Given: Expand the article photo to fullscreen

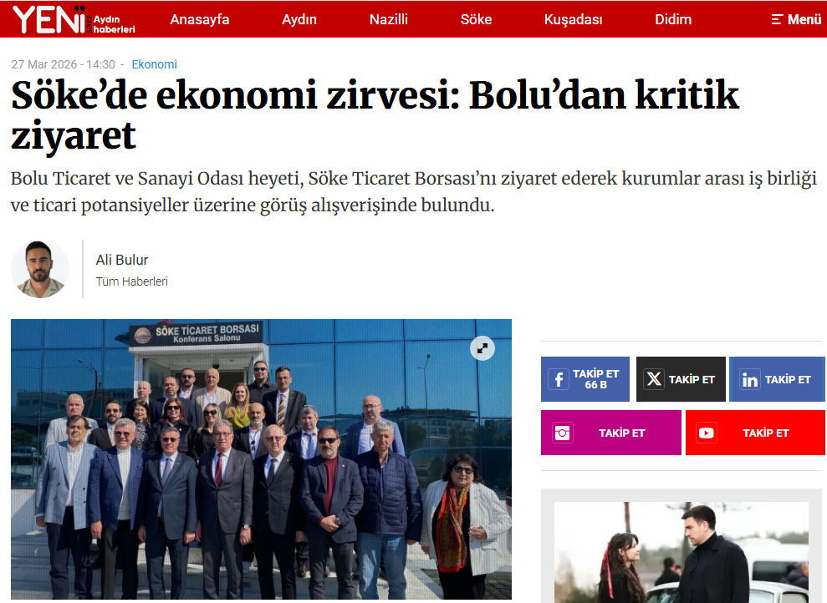Looking at the screenshot, I should (482, 348).
